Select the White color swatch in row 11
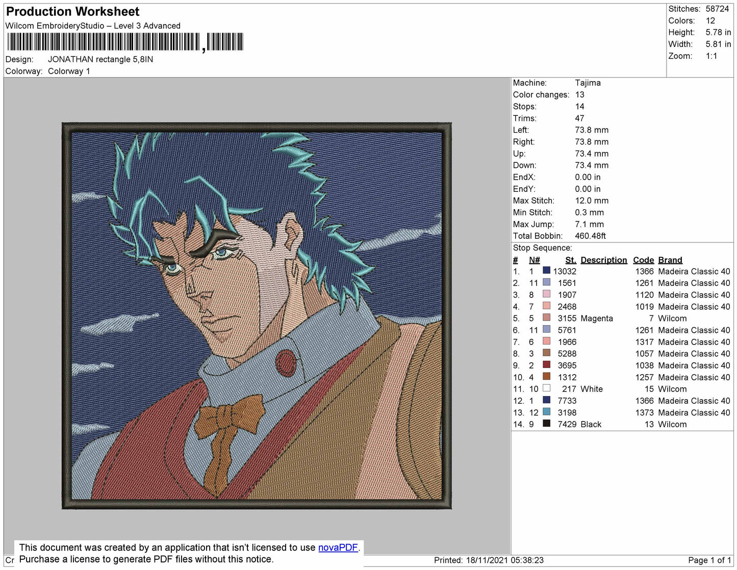This screenshot has height=570, width=737. click(547, 388)
